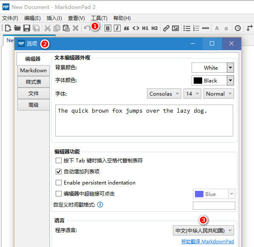Click the paste clipboard icon
This screenshot has height=247, width=254.
(x=66, y=28)
